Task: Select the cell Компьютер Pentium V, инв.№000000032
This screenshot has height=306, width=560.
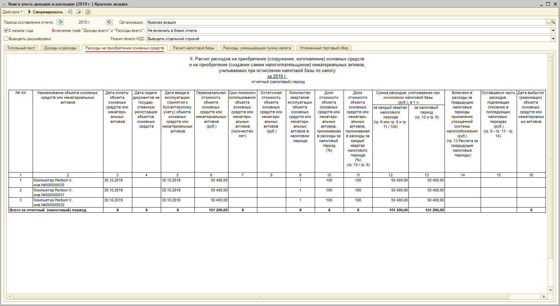Action: tap(68, 202)
